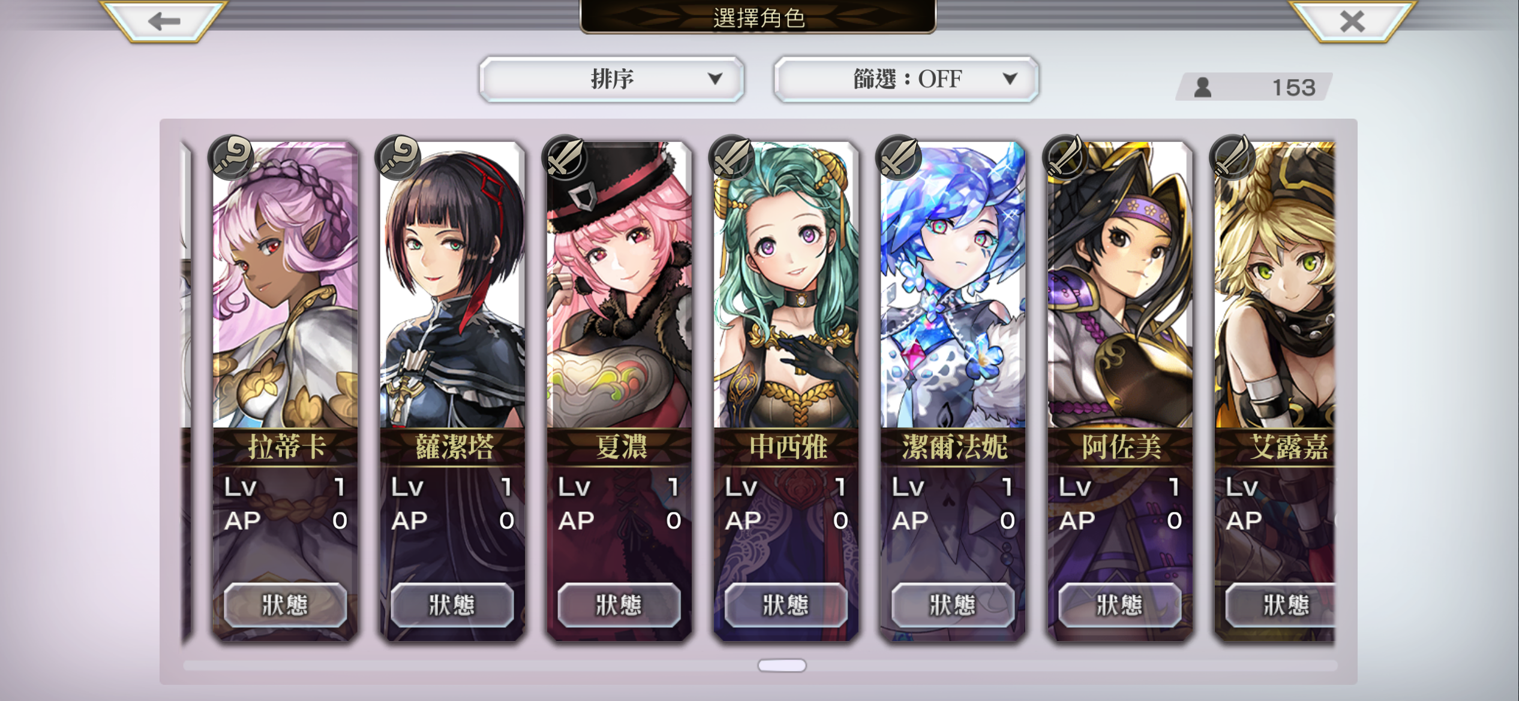Viewport: 1519px width, 701px height.
Task: Click the back arrow icon
Action: 164,22
